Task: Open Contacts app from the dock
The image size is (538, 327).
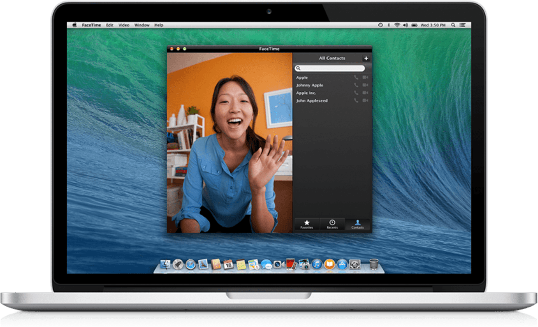Action: pyautogui.click(x=216, y=264)
